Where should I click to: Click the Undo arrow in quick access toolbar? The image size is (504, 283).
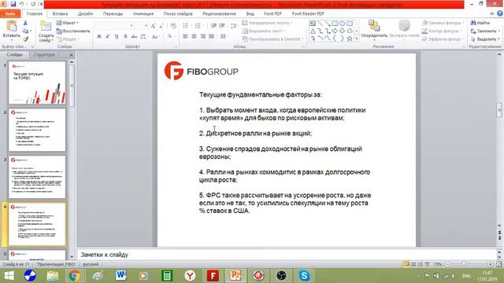pyautogui.click(x=22, y=4)
